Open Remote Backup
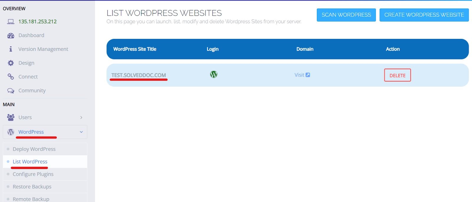Viewport: 472px width, 202px height. tap(45, 198)
